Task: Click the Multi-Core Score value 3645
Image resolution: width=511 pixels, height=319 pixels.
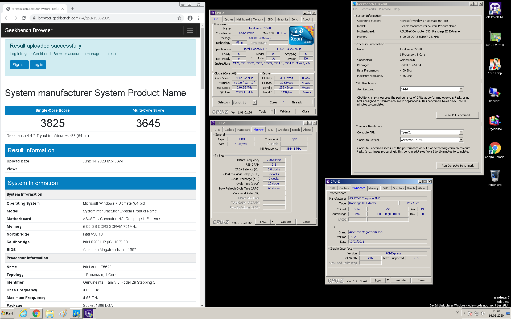Action: coord(148,123)
